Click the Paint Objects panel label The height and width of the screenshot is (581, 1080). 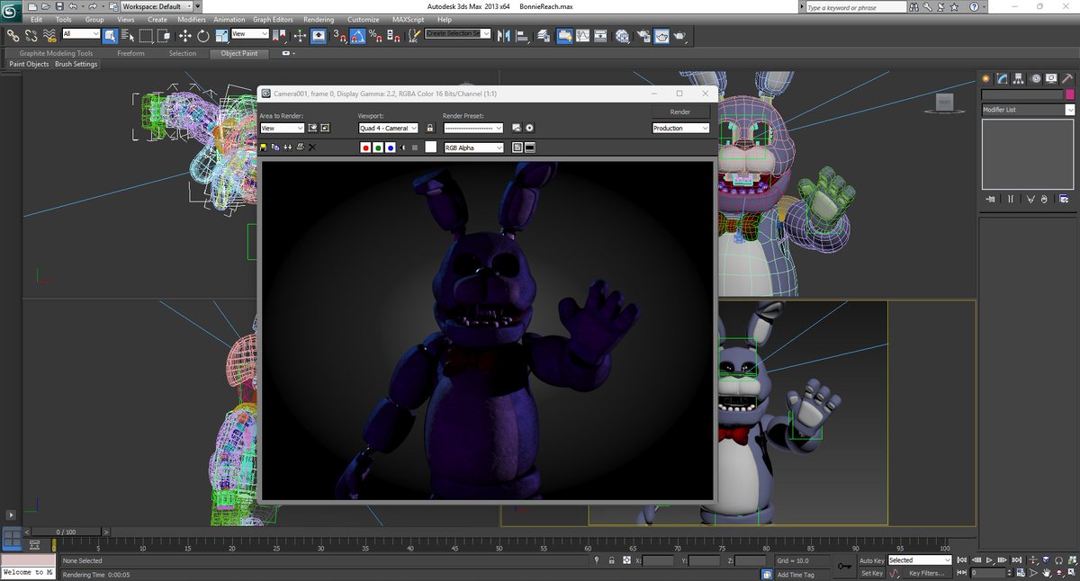[x=29, y=64]
